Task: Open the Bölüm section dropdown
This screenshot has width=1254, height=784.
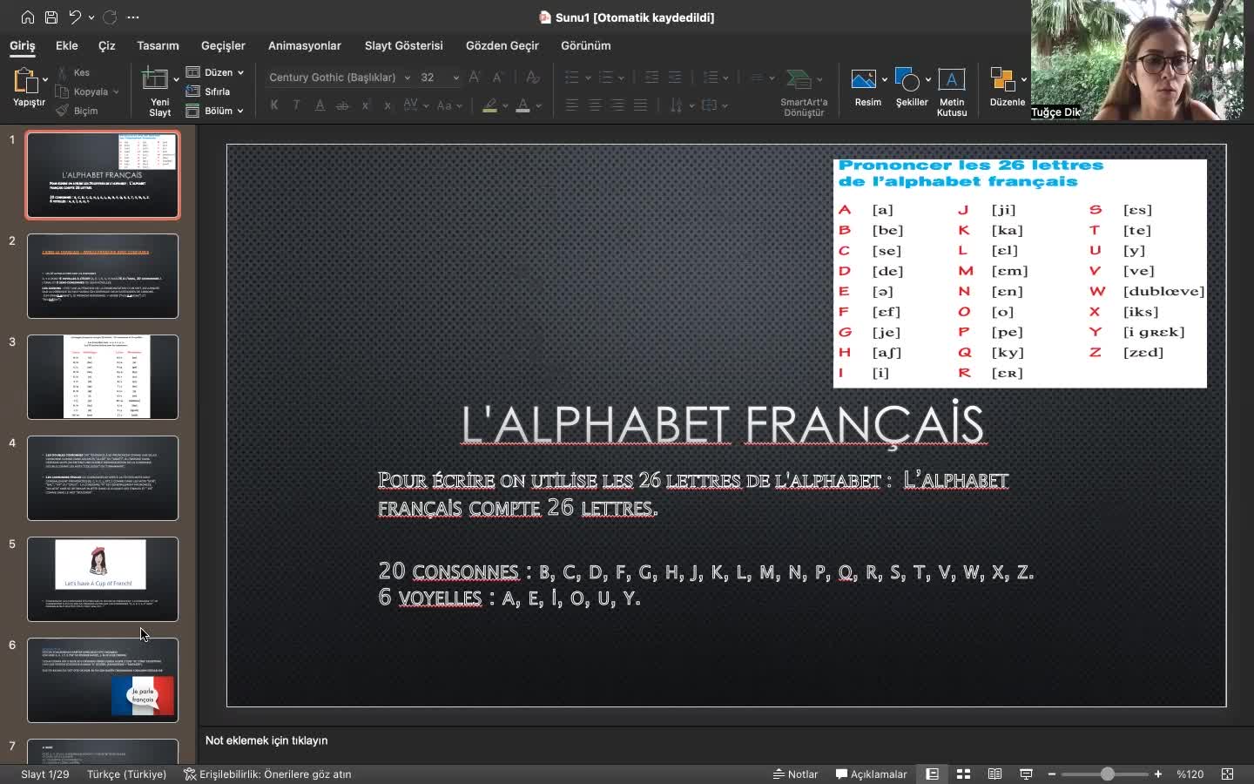Action: pyautogui.click(x=215, y=111)
